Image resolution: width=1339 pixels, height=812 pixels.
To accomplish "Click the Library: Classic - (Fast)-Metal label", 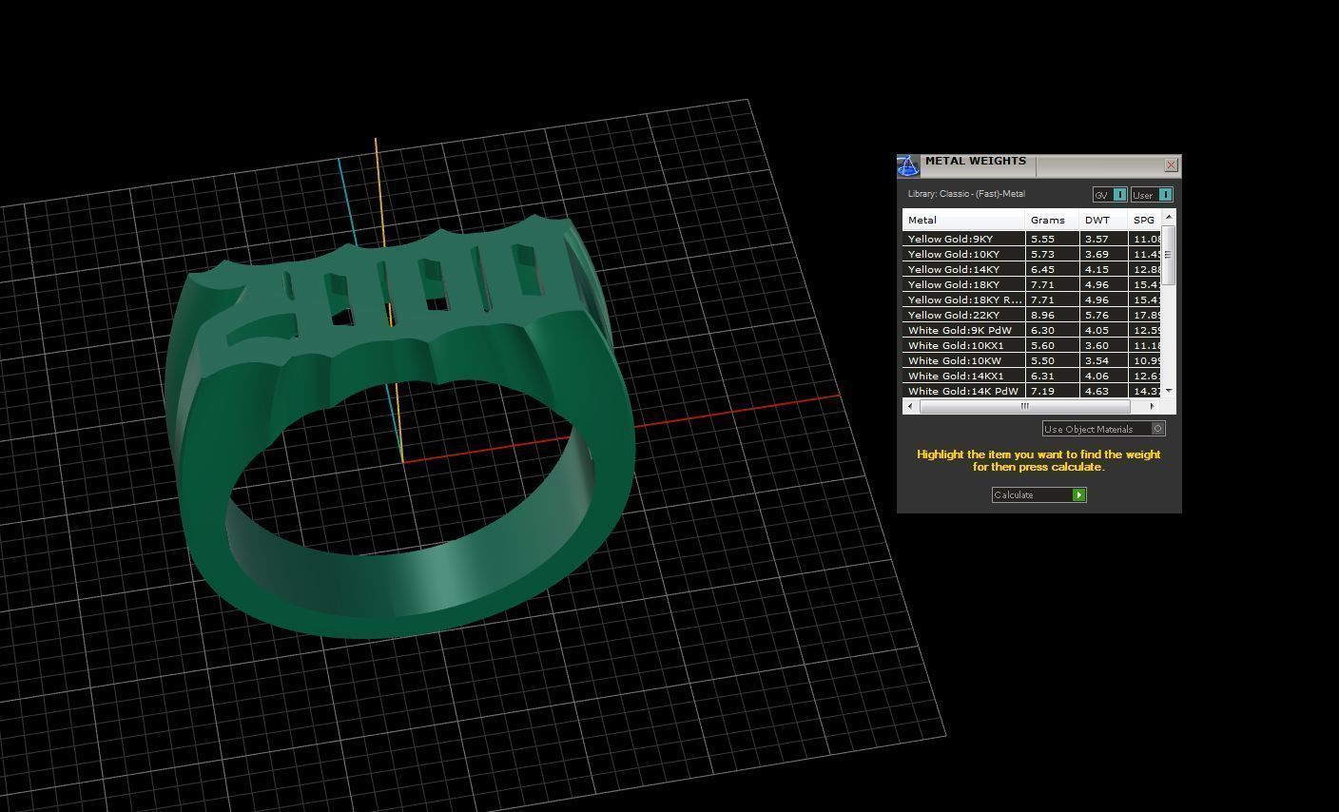I will [x=966, y=194].
